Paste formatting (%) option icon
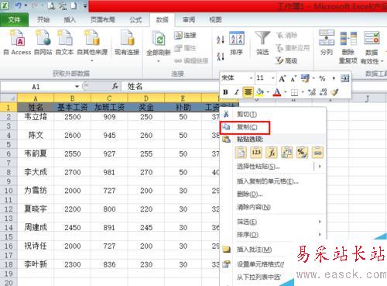This screenshot has height=286, width=387. tap(302, 153)
